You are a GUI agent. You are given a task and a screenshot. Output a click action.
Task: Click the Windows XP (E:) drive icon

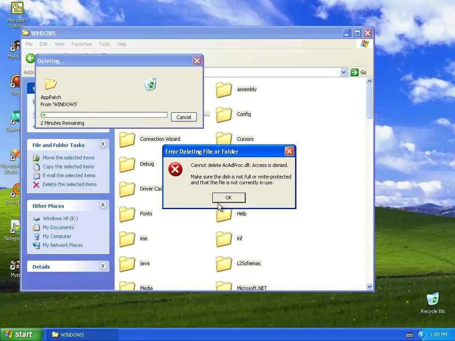click(x=36, y=218)
